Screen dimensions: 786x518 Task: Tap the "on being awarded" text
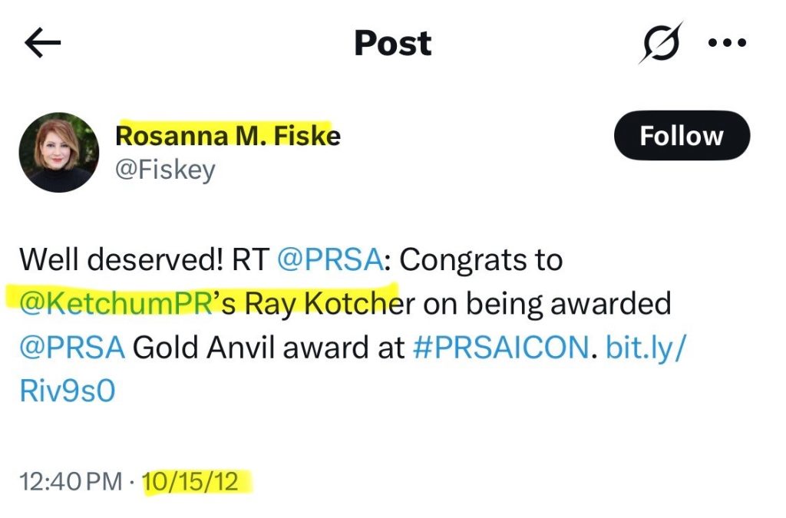[x=547, y=304]
